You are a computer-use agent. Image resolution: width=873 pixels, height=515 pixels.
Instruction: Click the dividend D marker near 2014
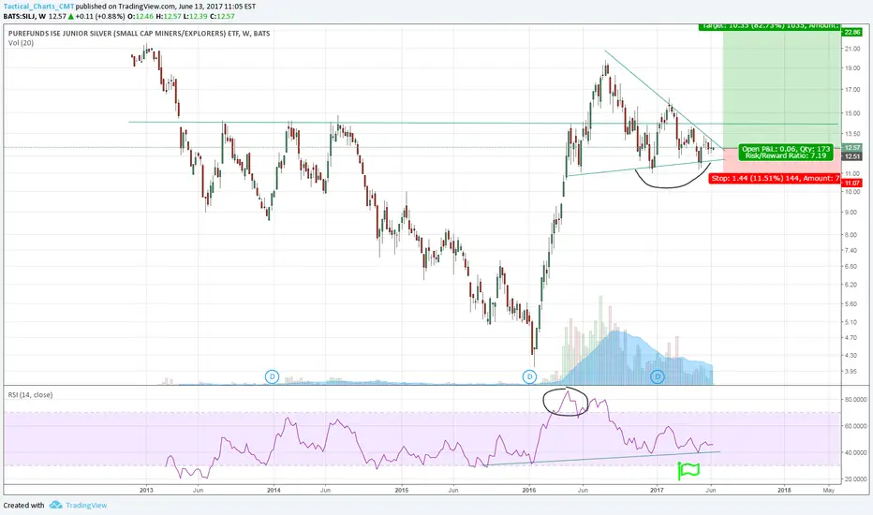click(272, 377)
